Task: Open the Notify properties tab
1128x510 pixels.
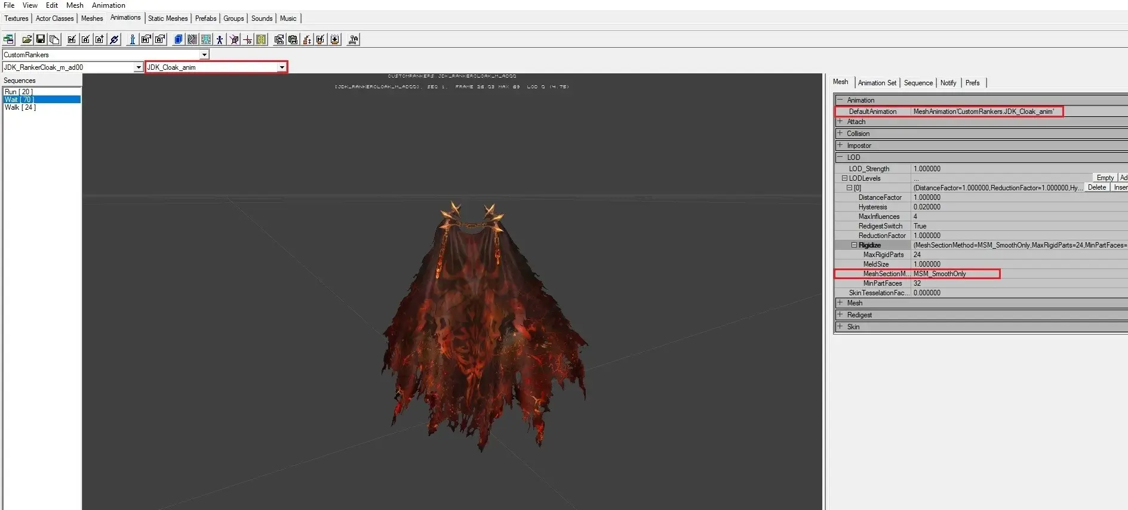Action: point(948,83)
